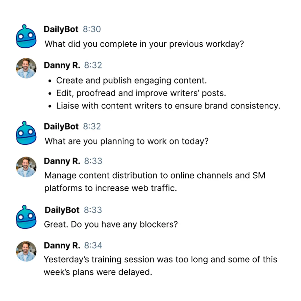Click the DailyBot avatar on the 8:30 message
Viewport: 301px width, 301px height.
(26, 37)
